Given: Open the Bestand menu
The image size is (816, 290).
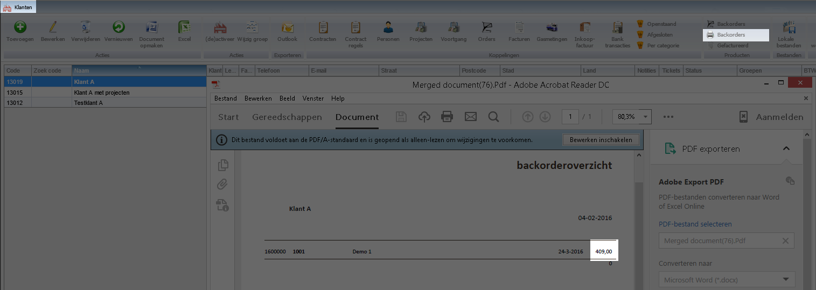Looking at the screenshot, I should pos(225,98).
